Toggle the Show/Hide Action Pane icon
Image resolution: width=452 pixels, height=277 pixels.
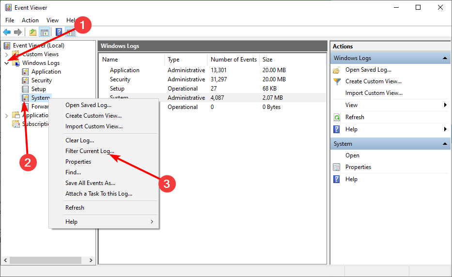(70, 32)
